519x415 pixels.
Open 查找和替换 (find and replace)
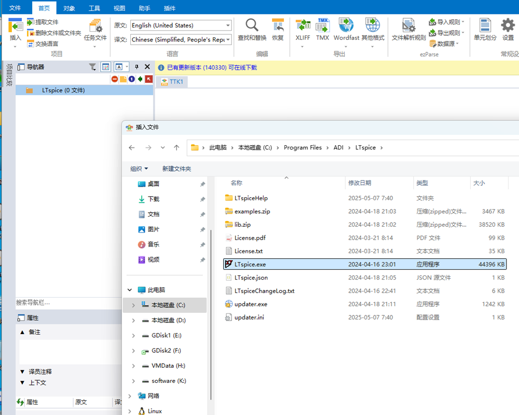[x=252, y=30]
